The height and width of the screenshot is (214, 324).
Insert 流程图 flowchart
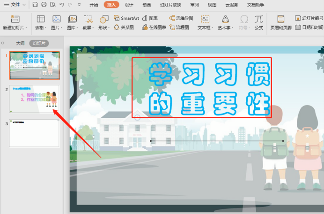pyautogui.click(x=179, y=27)
